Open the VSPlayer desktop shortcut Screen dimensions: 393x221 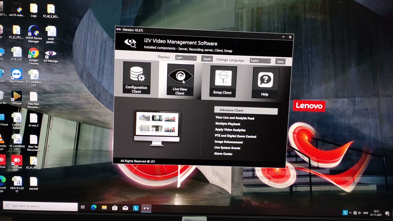[17, 99]
